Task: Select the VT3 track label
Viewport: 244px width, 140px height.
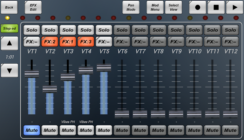Action: coord(68,51)
